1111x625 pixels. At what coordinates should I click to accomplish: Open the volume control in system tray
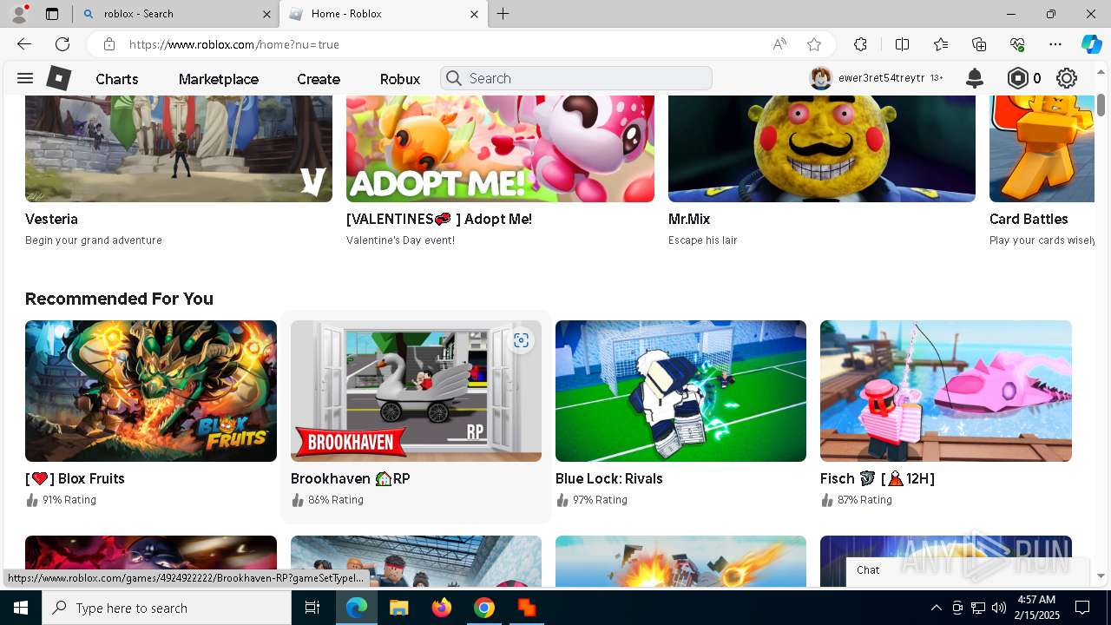pyautogui.click(x=998, y=608)
